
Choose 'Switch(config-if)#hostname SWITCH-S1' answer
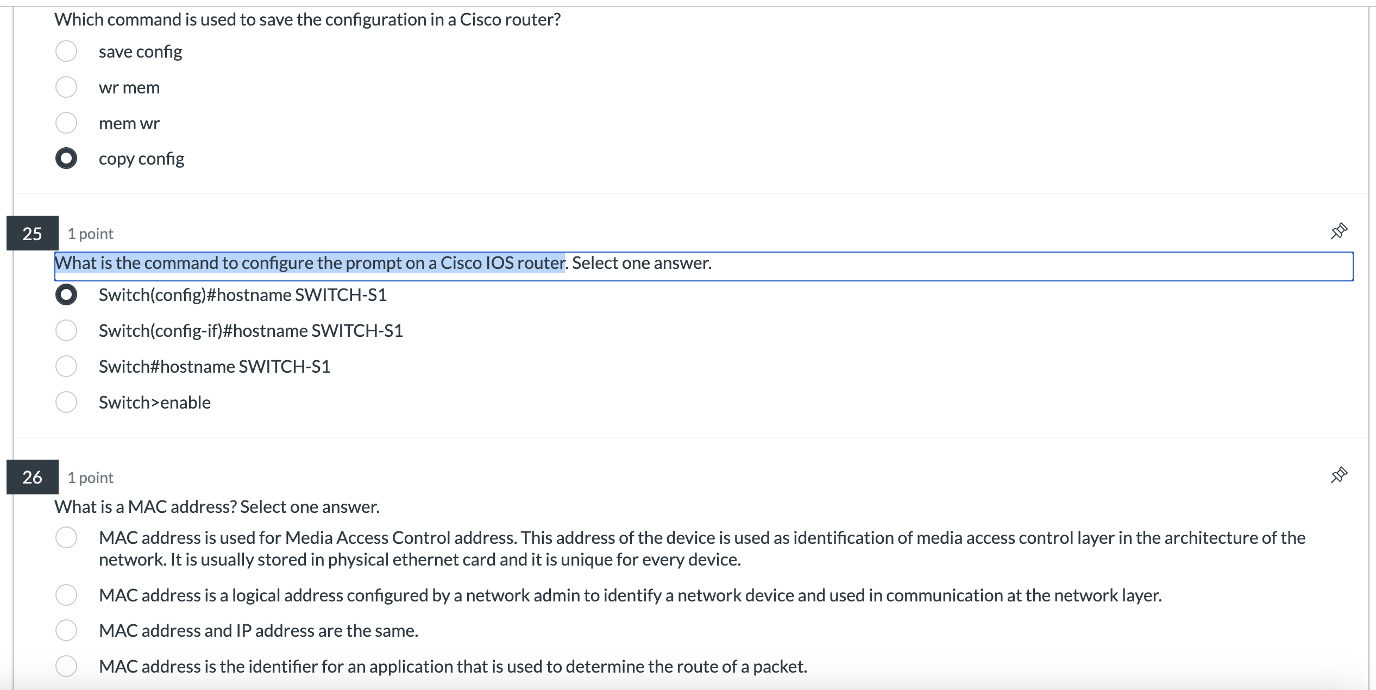click(66, 330)
